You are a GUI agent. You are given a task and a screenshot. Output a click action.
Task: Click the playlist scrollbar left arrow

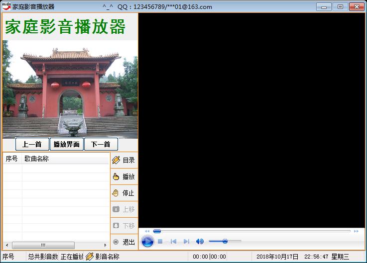7,245
